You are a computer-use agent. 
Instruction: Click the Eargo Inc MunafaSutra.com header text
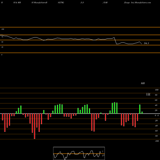click(x=137, y=3)
